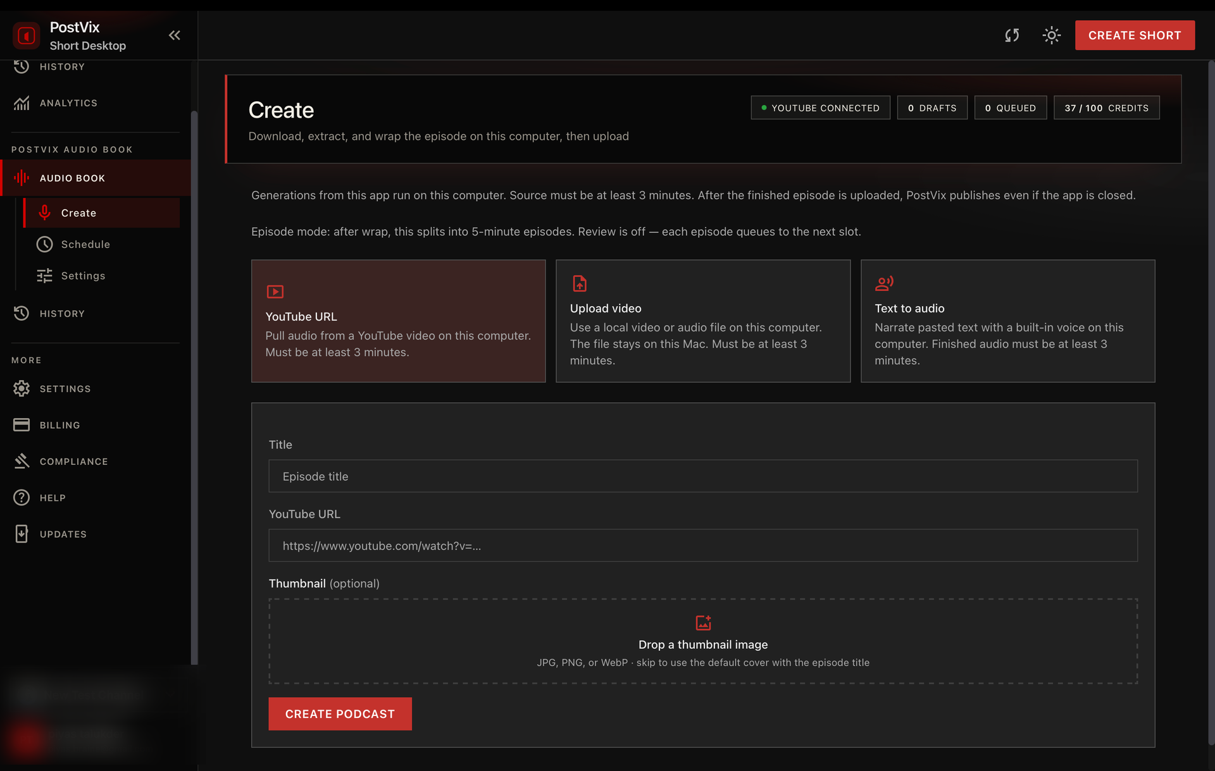Click the YouTube Connected status badge
Image resolution: width=1215 pixels, height=771 pixels.
[x=820, y=108]
